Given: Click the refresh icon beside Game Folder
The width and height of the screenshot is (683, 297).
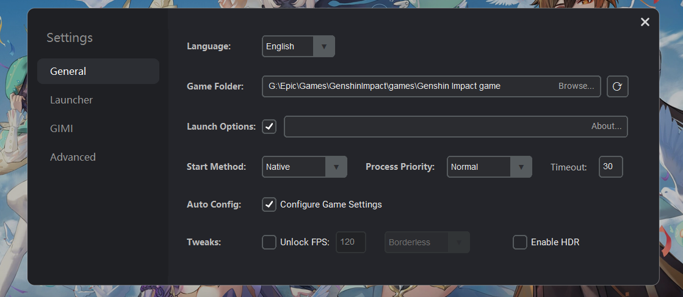Looking at the screenshot, I should point(617,86).
